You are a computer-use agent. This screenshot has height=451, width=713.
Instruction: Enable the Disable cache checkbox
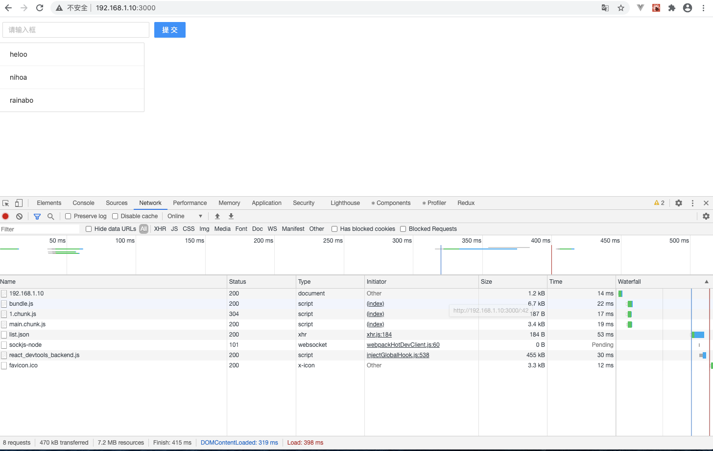[x=115, y=216]
